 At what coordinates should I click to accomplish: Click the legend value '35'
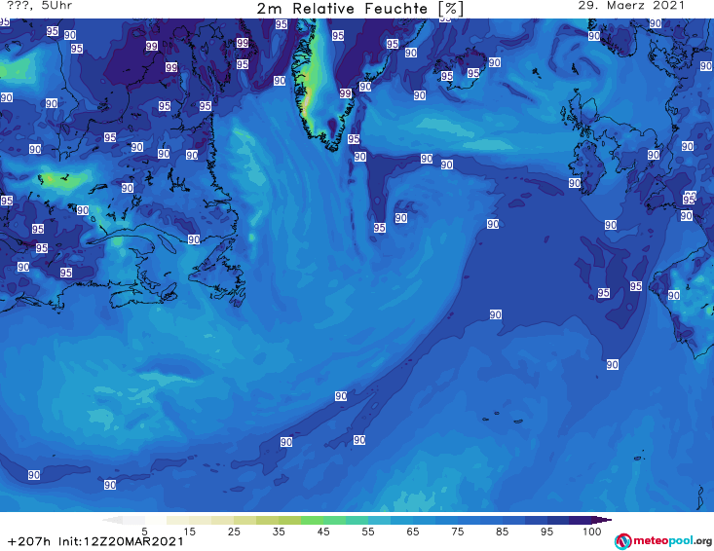[x=279, y=532]
